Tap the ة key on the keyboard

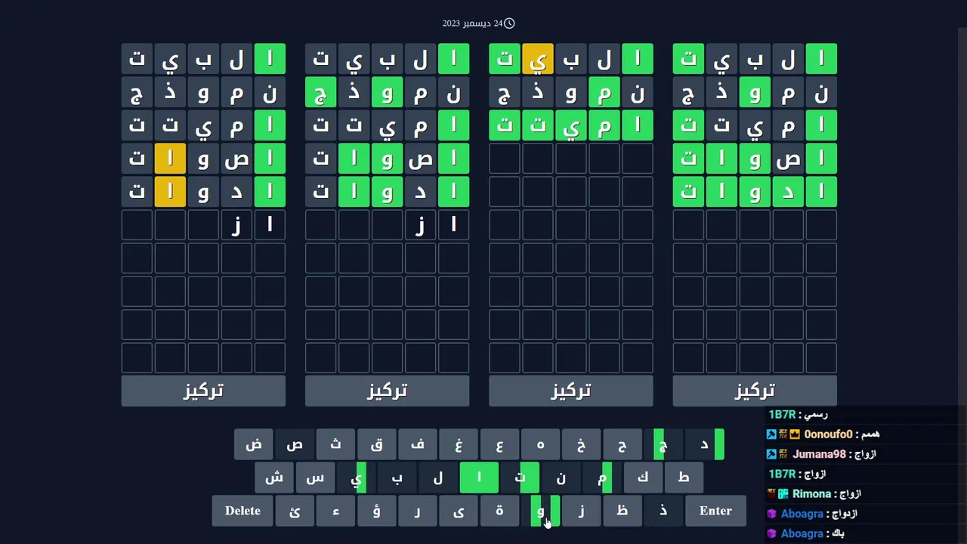(499, 511)
